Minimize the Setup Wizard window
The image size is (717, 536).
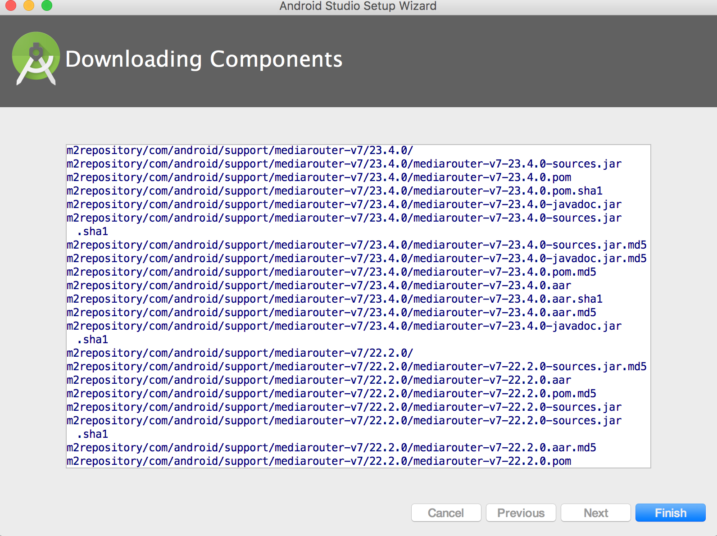[29, 5]
